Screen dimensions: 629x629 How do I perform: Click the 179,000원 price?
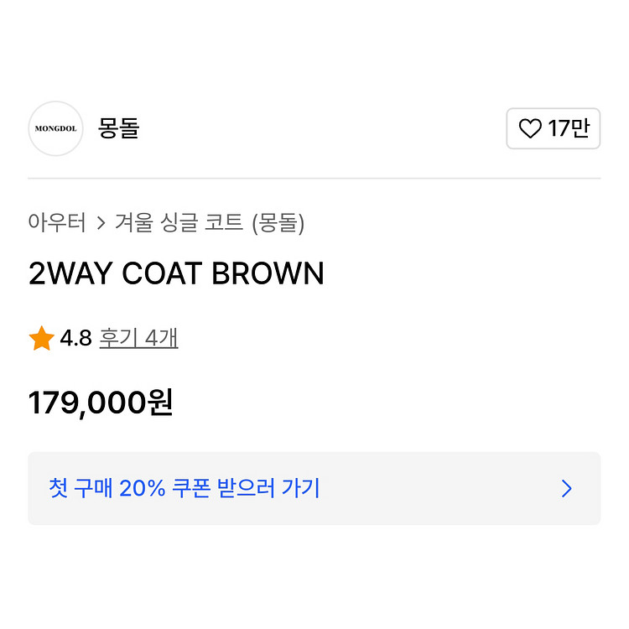point(101,403)
